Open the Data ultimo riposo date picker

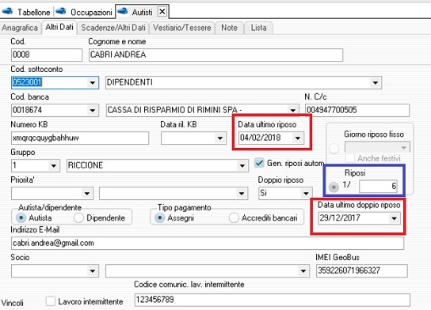tap(298, 138)
